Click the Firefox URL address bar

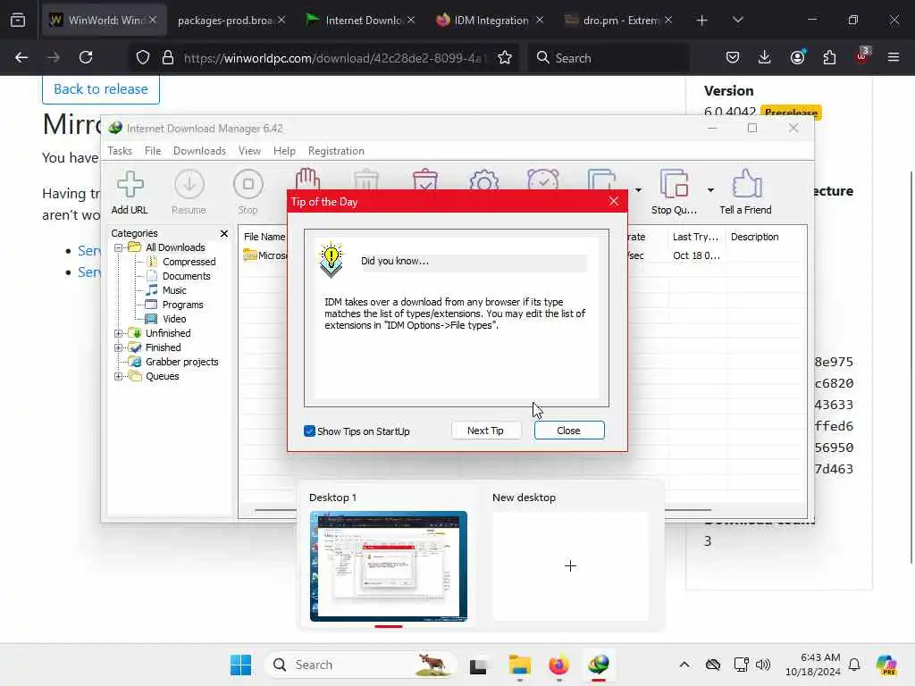coord(334,58)
